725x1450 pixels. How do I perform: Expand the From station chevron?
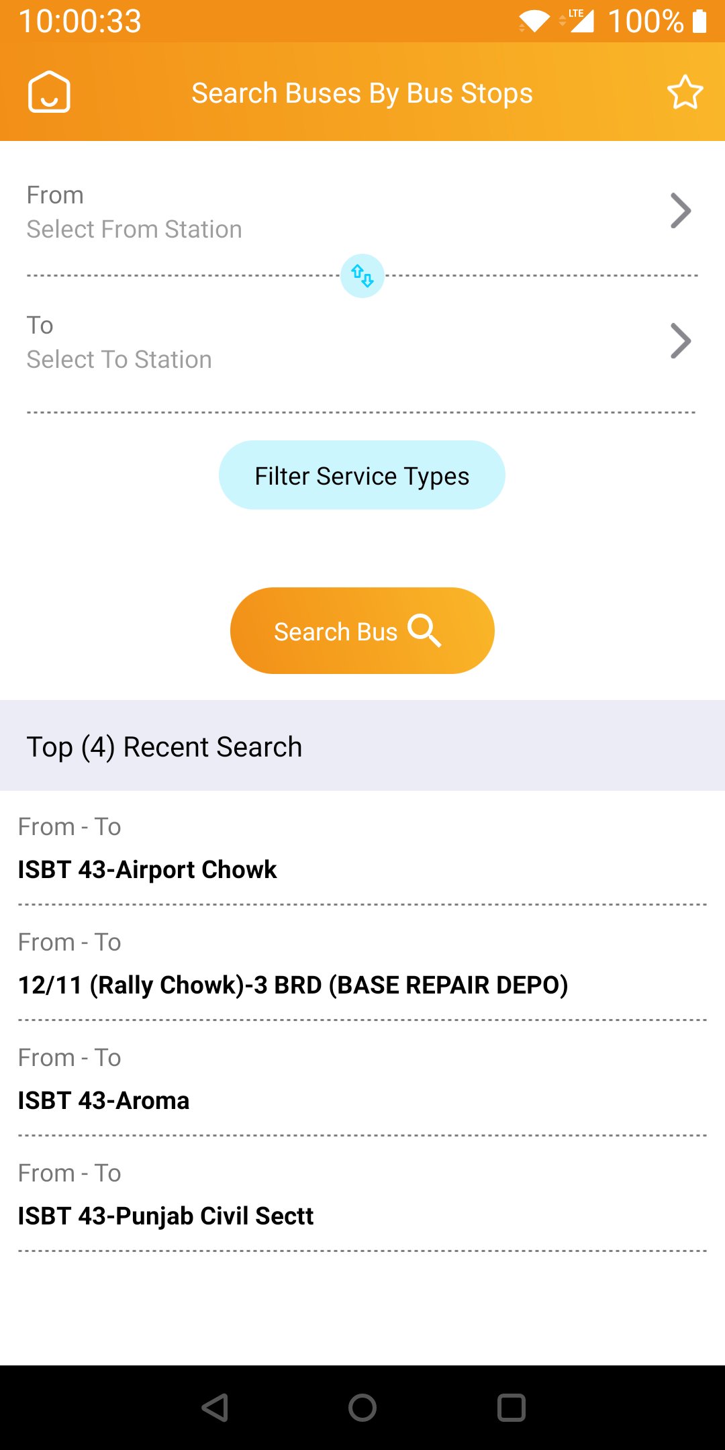coord(680,211)
